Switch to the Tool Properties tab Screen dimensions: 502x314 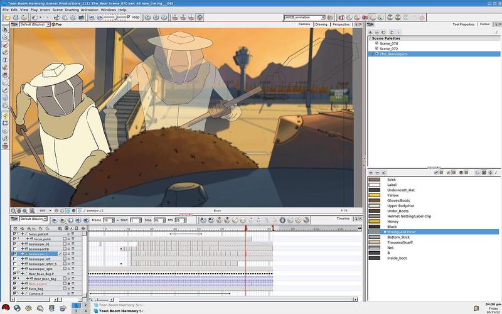(x=463, y=24)
